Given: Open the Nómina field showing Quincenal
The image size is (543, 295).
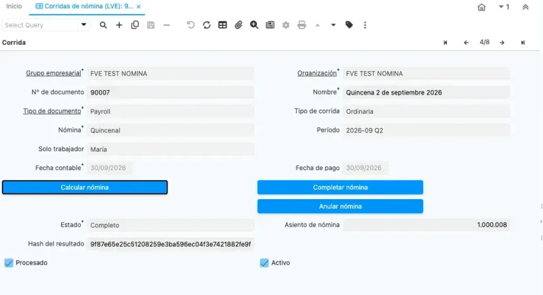Looking at the screenshot, I should (170, 130).
